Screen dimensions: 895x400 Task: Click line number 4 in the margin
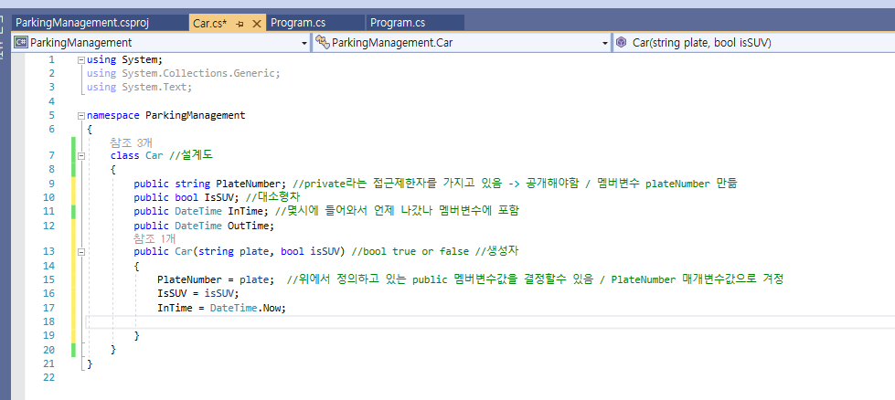(52, 101)
